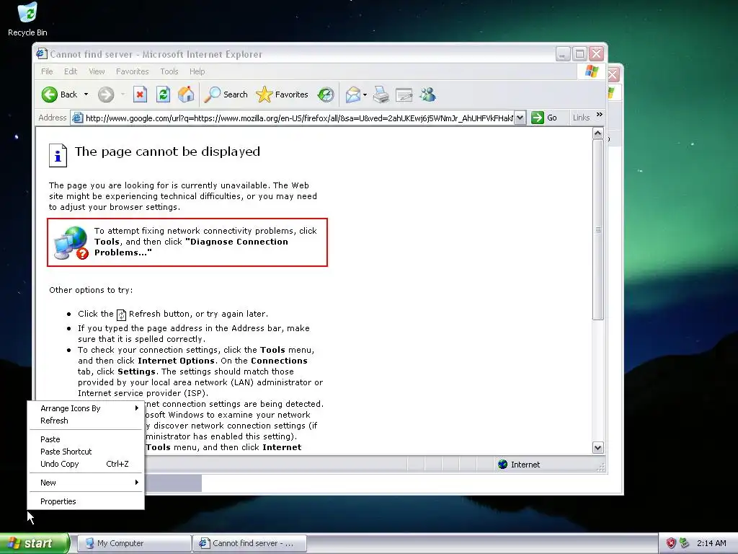Open the Forward history dropdown arrow
This screenshot has height=554, width=738.
(123, 94)
